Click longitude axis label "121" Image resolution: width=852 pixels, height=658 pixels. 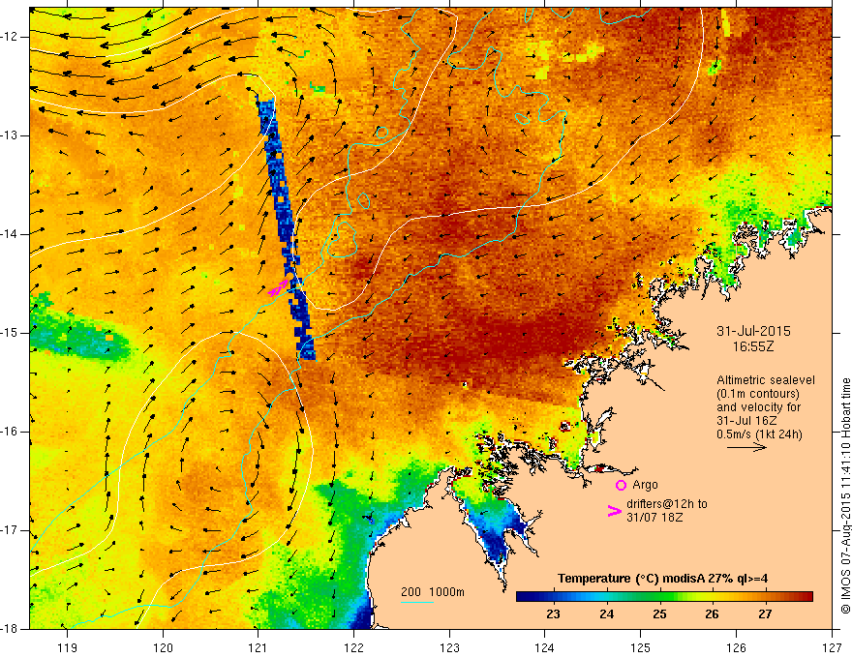coord(259,647)
